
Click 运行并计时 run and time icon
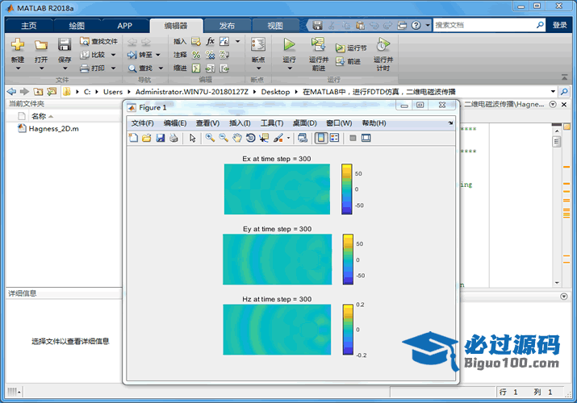383,44
